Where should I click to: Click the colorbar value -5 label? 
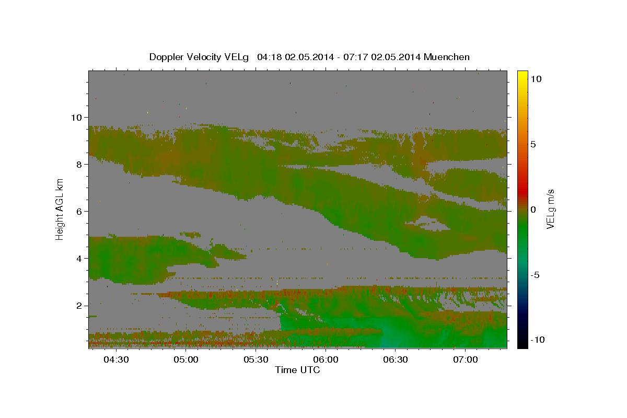[x=536, y=275]
